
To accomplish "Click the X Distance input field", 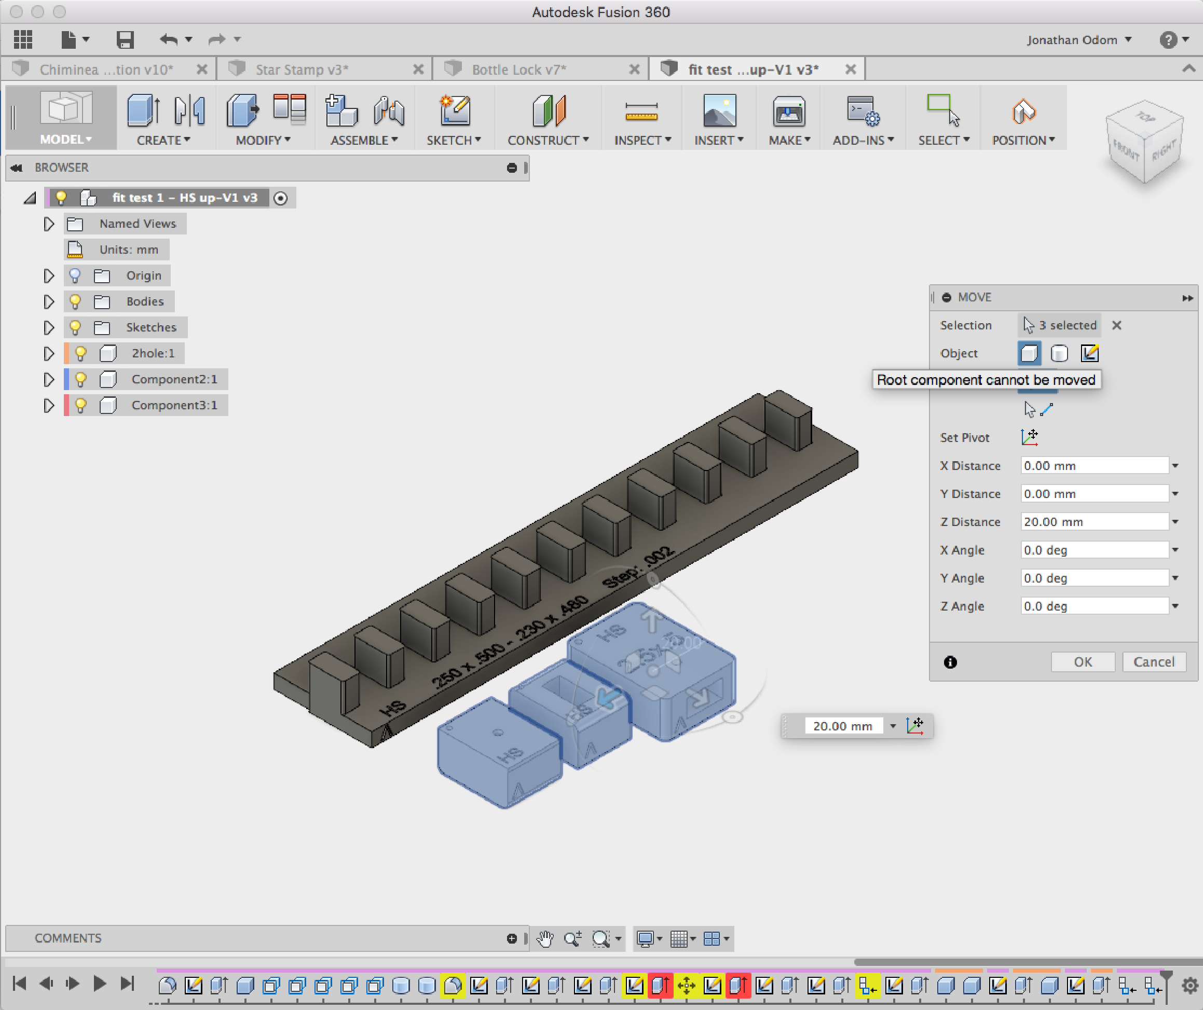I will pyautogui.click(x=1093, y=465).
